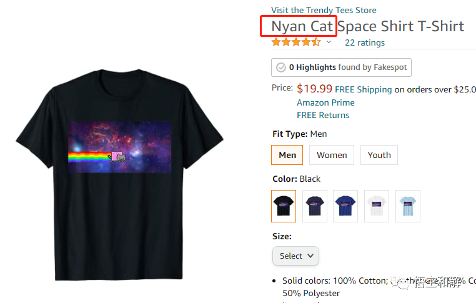Select the Men fit type
476x303 pixels.
coord(287,155)
